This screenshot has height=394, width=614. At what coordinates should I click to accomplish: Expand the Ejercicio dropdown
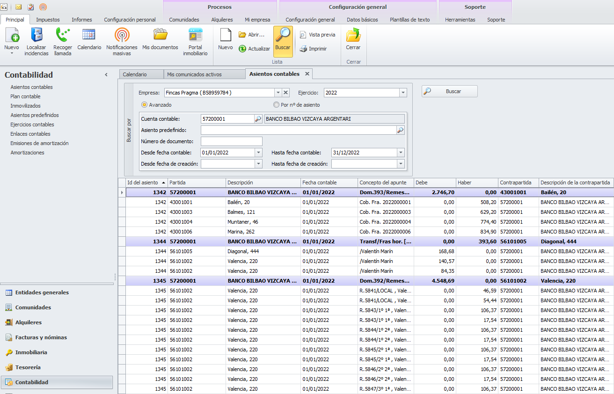pos(403,93)
